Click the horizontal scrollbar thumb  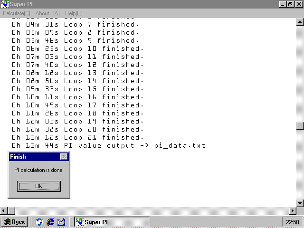(x=11, y=210)
